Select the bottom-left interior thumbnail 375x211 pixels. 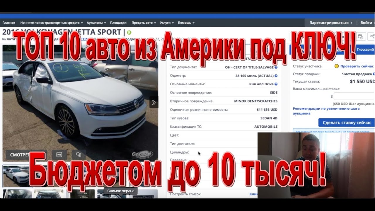click(x=17, y=194)
